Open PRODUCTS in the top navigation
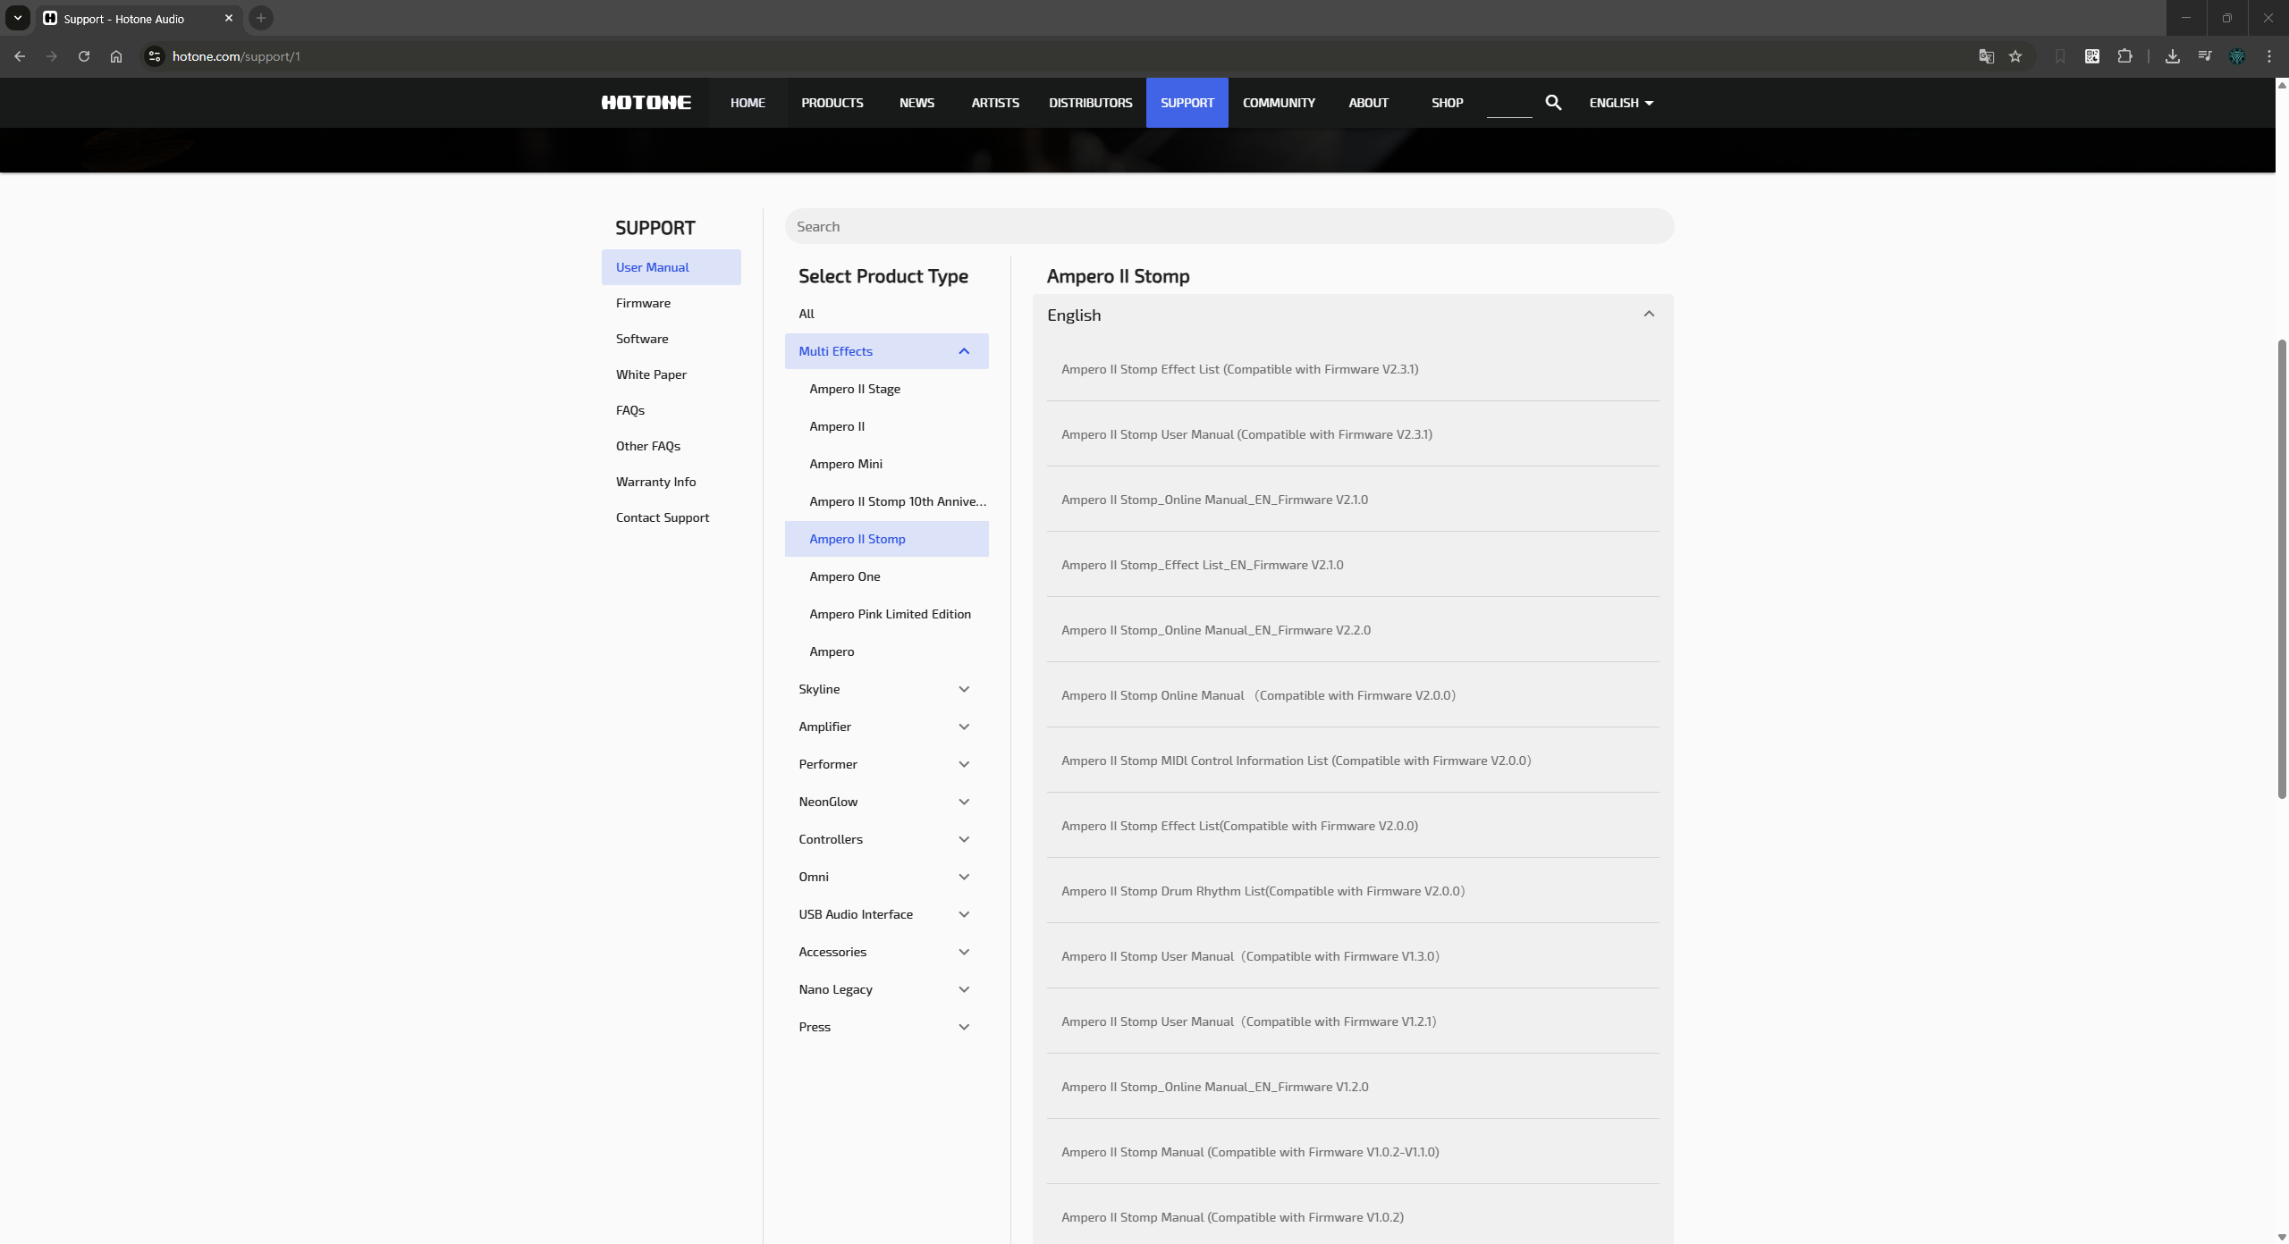2289x1244 pixels. pos(832,103)
